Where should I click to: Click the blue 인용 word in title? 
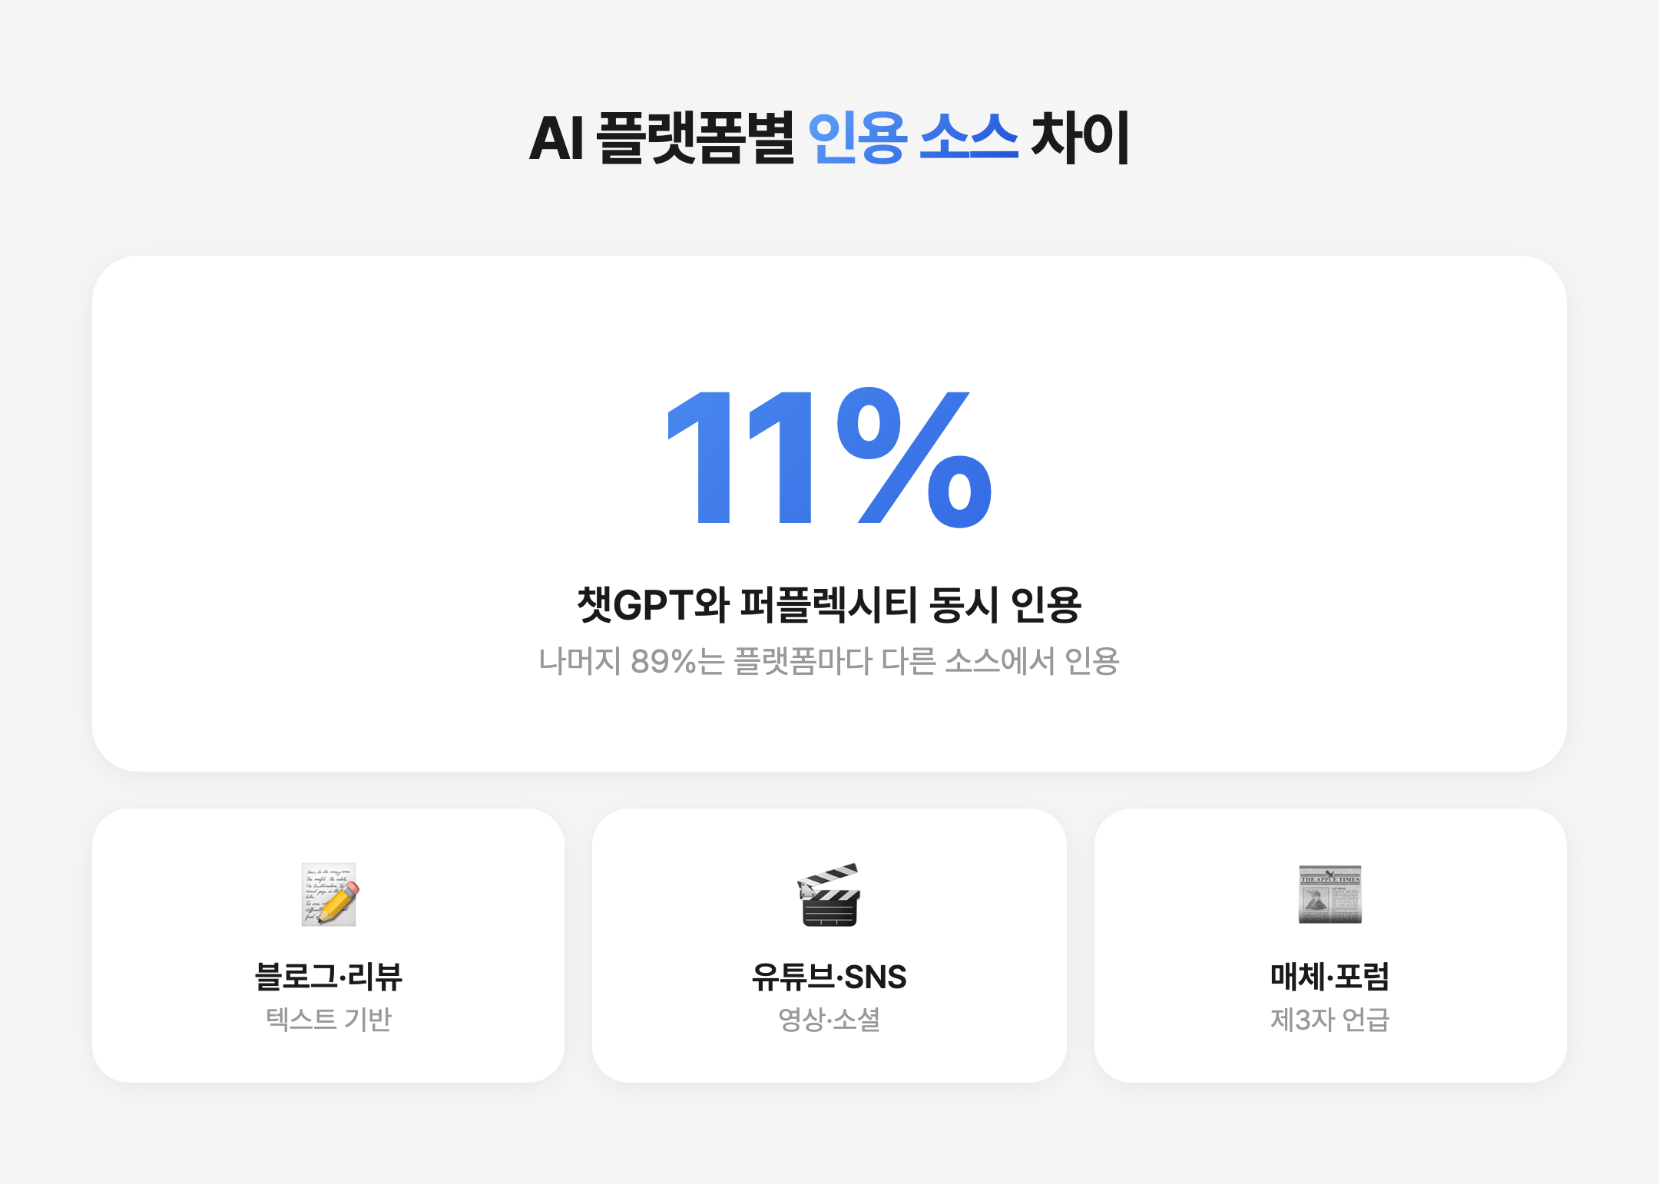pyautogui.click(x=858, y=137)
